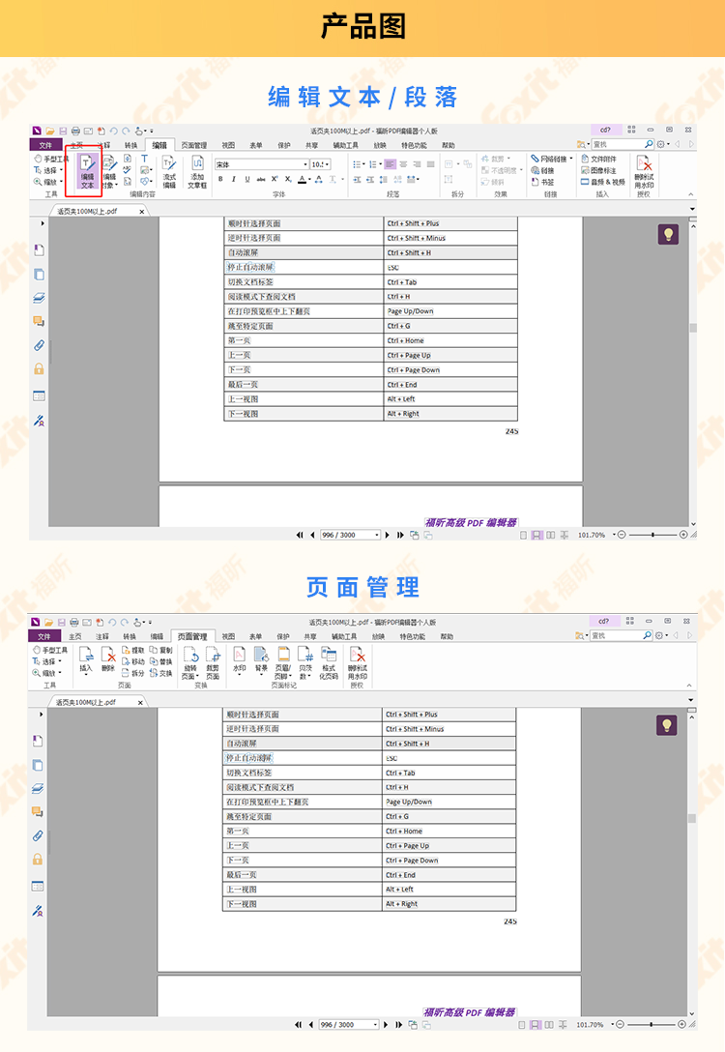Toggle Strikethrough formatting in upper ribbon
Screen dimensions: 725x1052
[x=261, y=179]
